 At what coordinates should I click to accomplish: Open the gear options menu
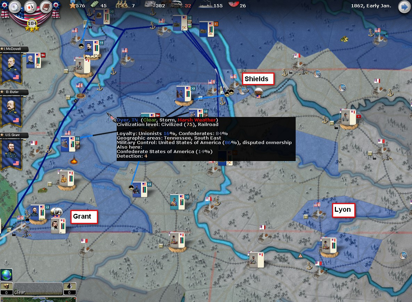click(15, 6)
